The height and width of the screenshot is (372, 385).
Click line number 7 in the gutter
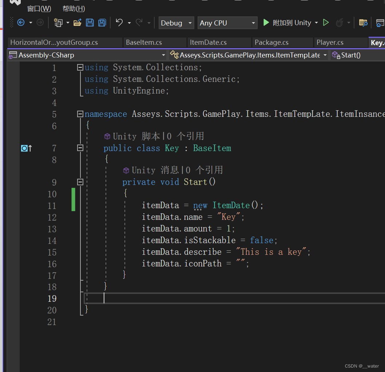pyautogui.click(x=54, y=148)
